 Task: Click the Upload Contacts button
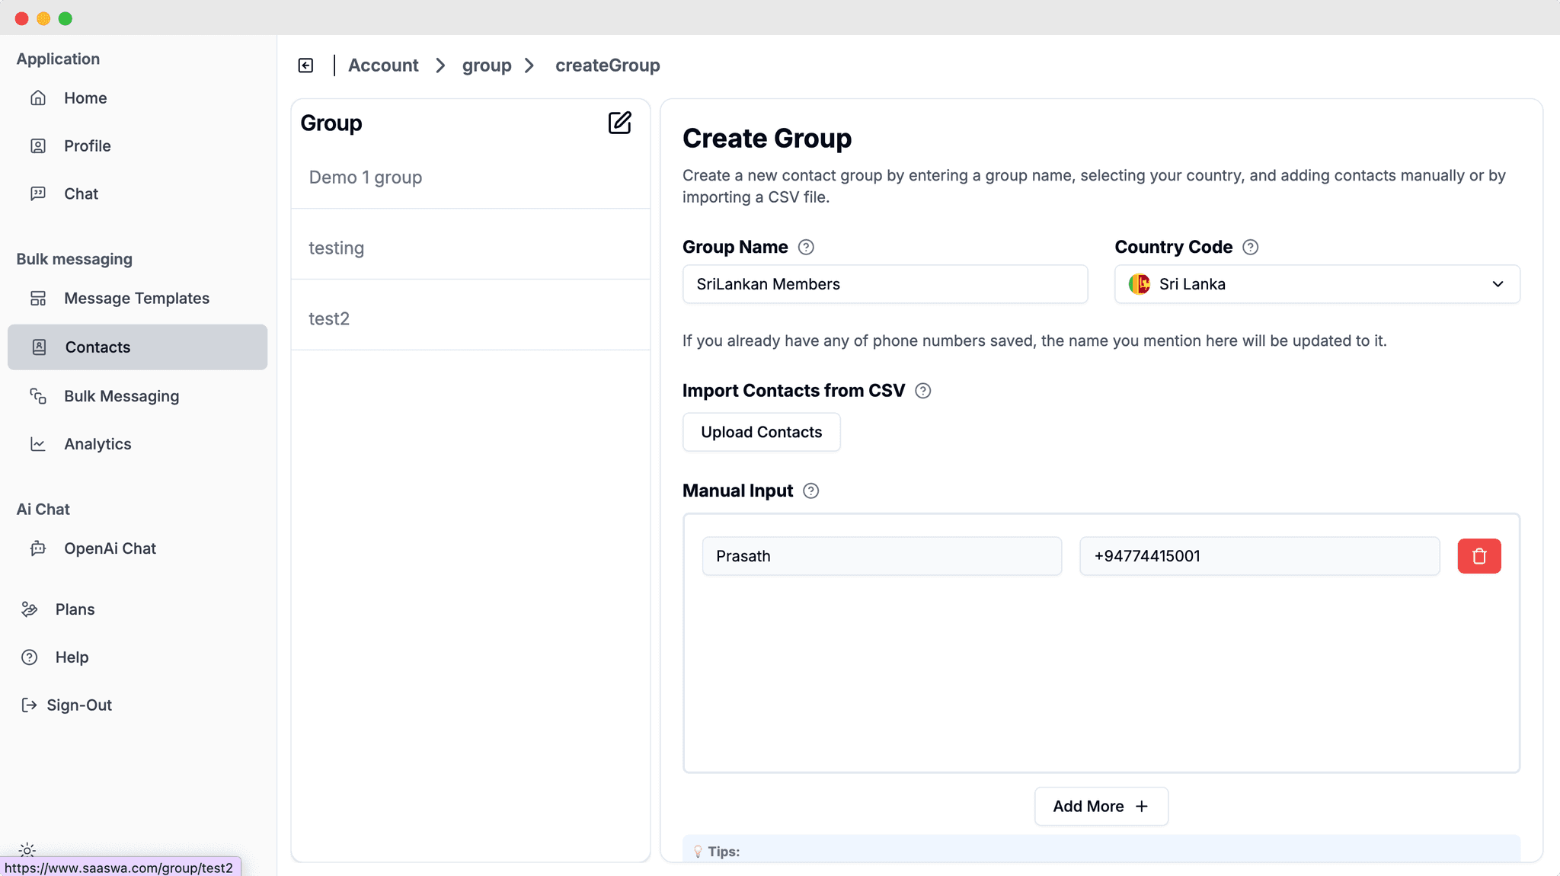point(761,432)
